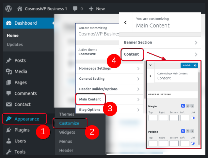Click the Padding Top input field
This screenshot has height=158, width=208.
point(153,143)
